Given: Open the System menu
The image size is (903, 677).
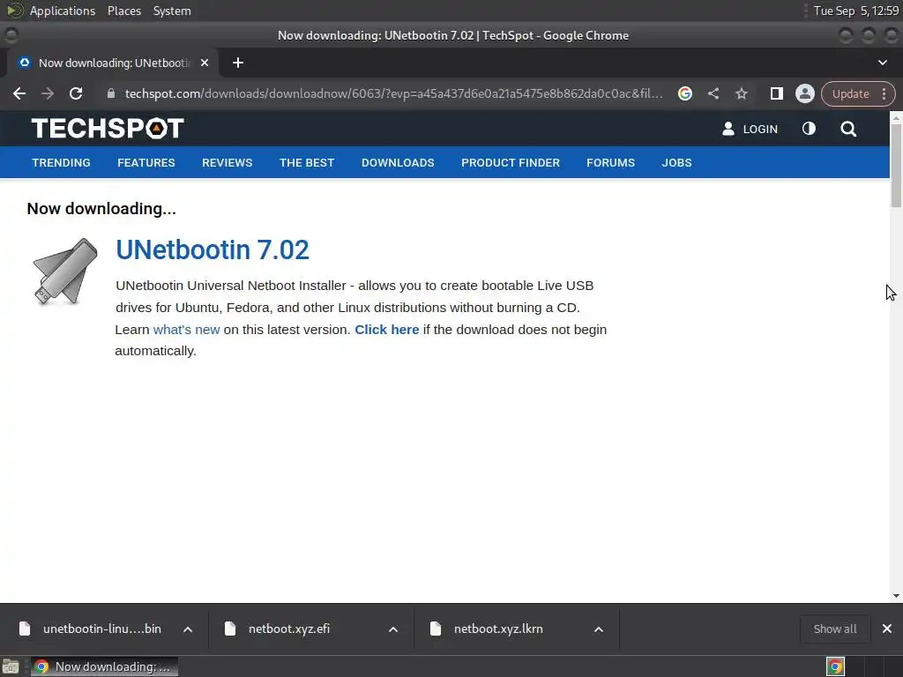Looking at the screenshot, I should [x=172, y=11].
